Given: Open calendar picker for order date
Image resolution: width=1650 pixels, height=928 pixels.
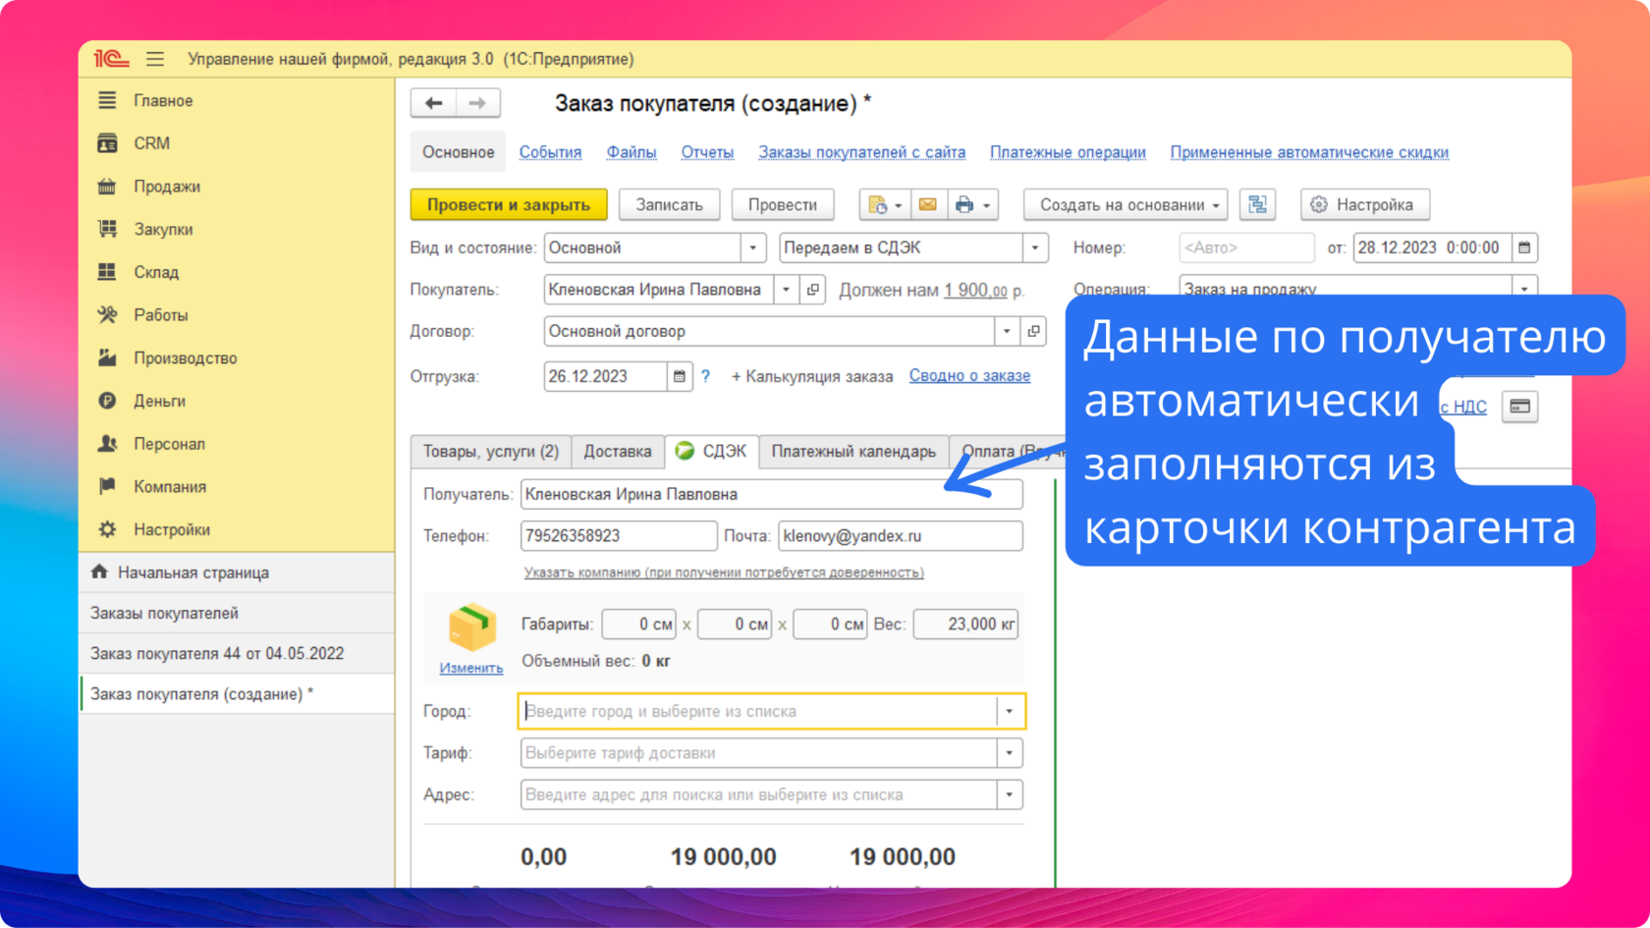Looking at the screenshot, I should coord(1524,248).
